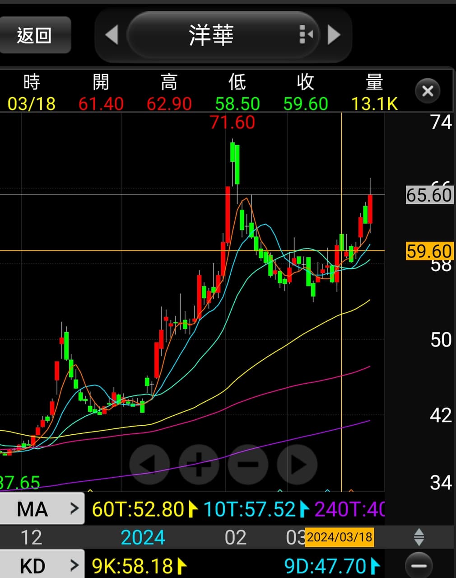Tap the 74 price axis label

click(441, 122)
